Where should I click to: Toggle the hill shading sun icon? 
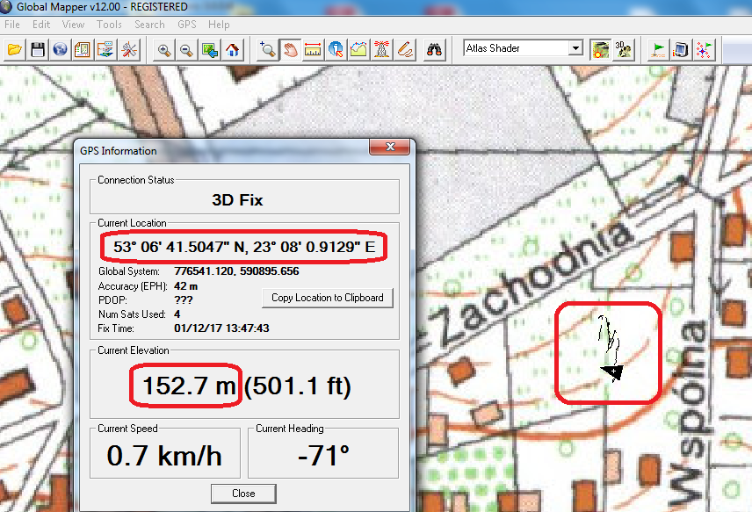[x=600, y=49]
